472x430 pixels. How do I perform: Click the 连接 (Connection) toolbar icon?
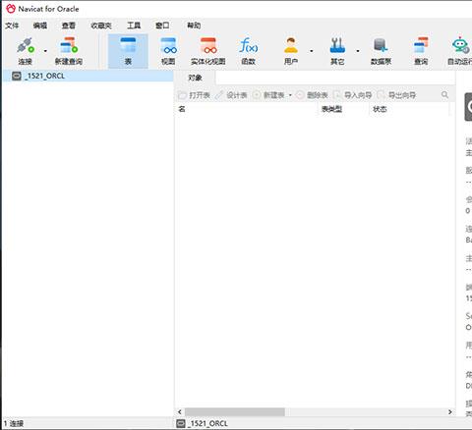tap(26, 51)
